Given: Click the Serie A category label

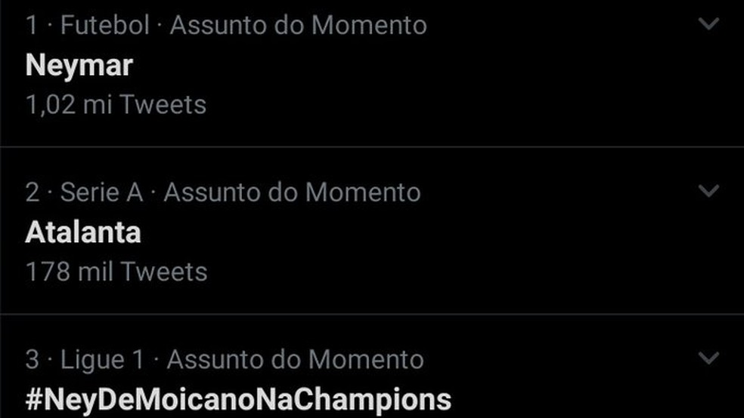Looking at the screenshot, I should (x=101, y=192).
